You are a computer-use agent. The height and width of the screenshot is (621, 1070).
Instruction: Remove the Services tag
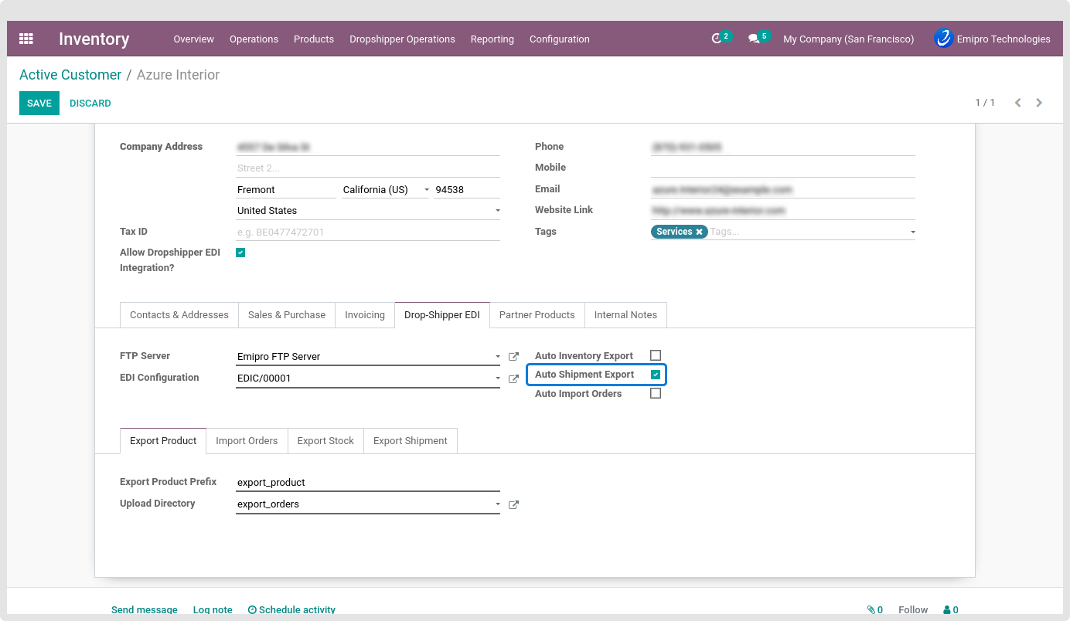click(699, 232)
